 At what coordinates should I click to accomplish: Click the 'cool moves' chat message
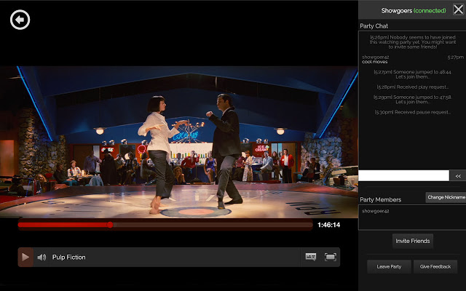[x=375, y=62]
